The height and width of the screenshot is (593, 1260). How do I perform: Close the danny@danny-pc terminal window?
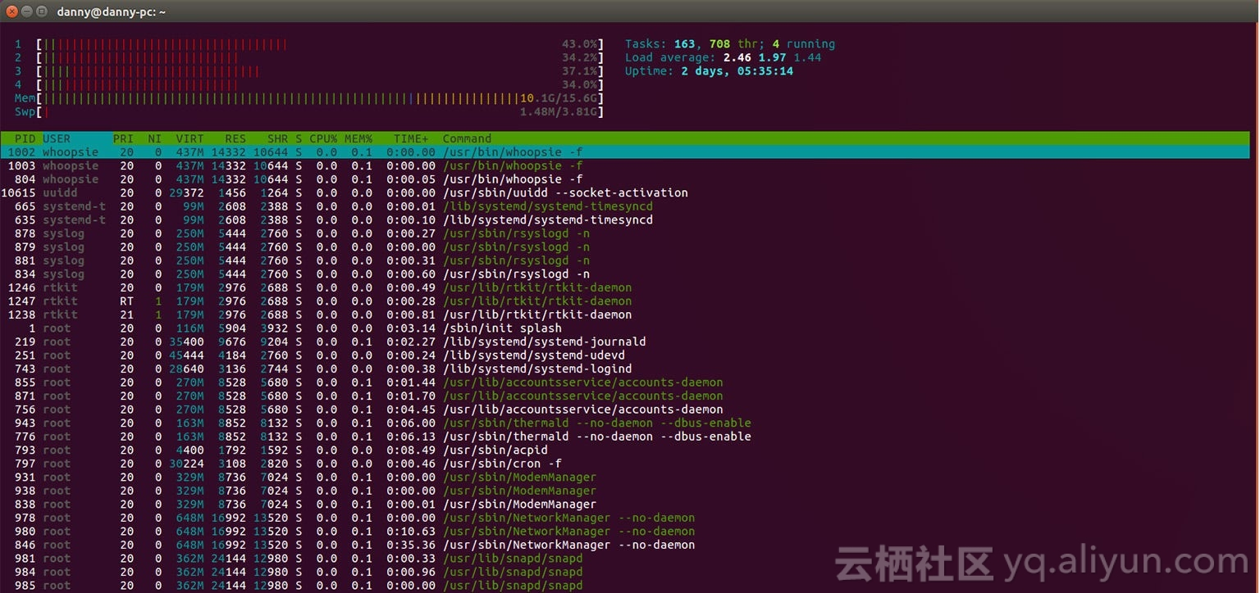click(11, 11)
